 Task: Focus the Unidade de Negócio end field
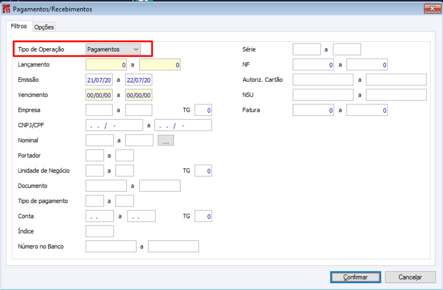click(x=125, y=171)
